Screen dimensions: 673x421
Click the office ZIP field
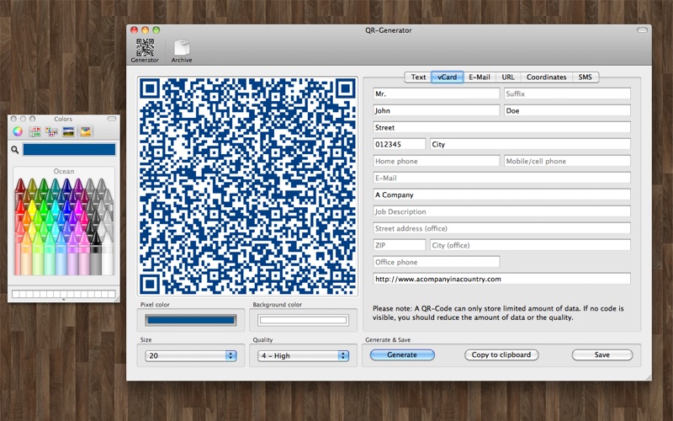[x=399, y=245]
